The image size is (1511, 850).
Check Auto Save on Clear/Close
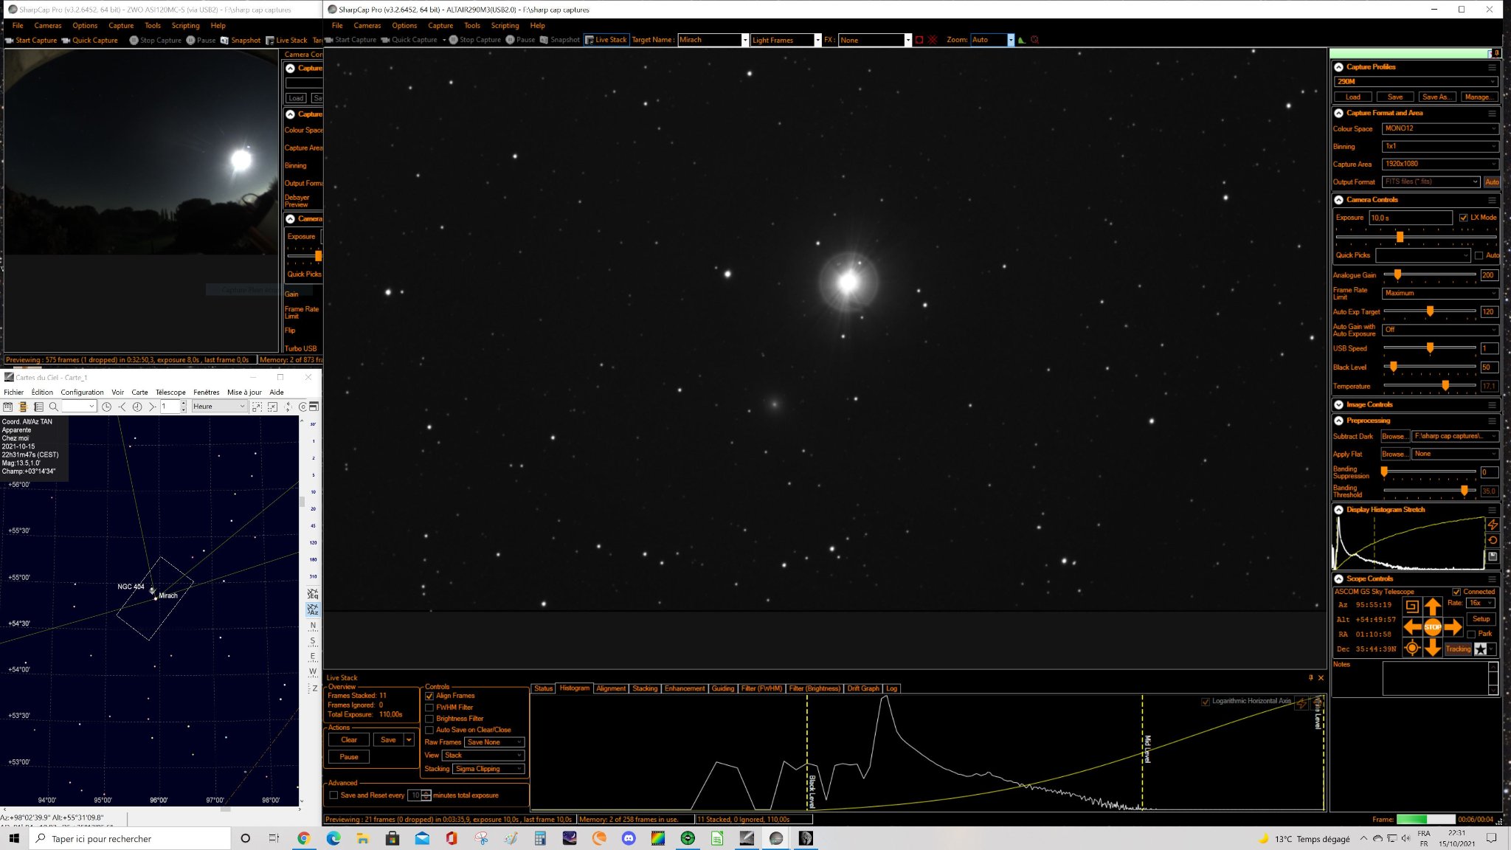[x=429, y=730]
